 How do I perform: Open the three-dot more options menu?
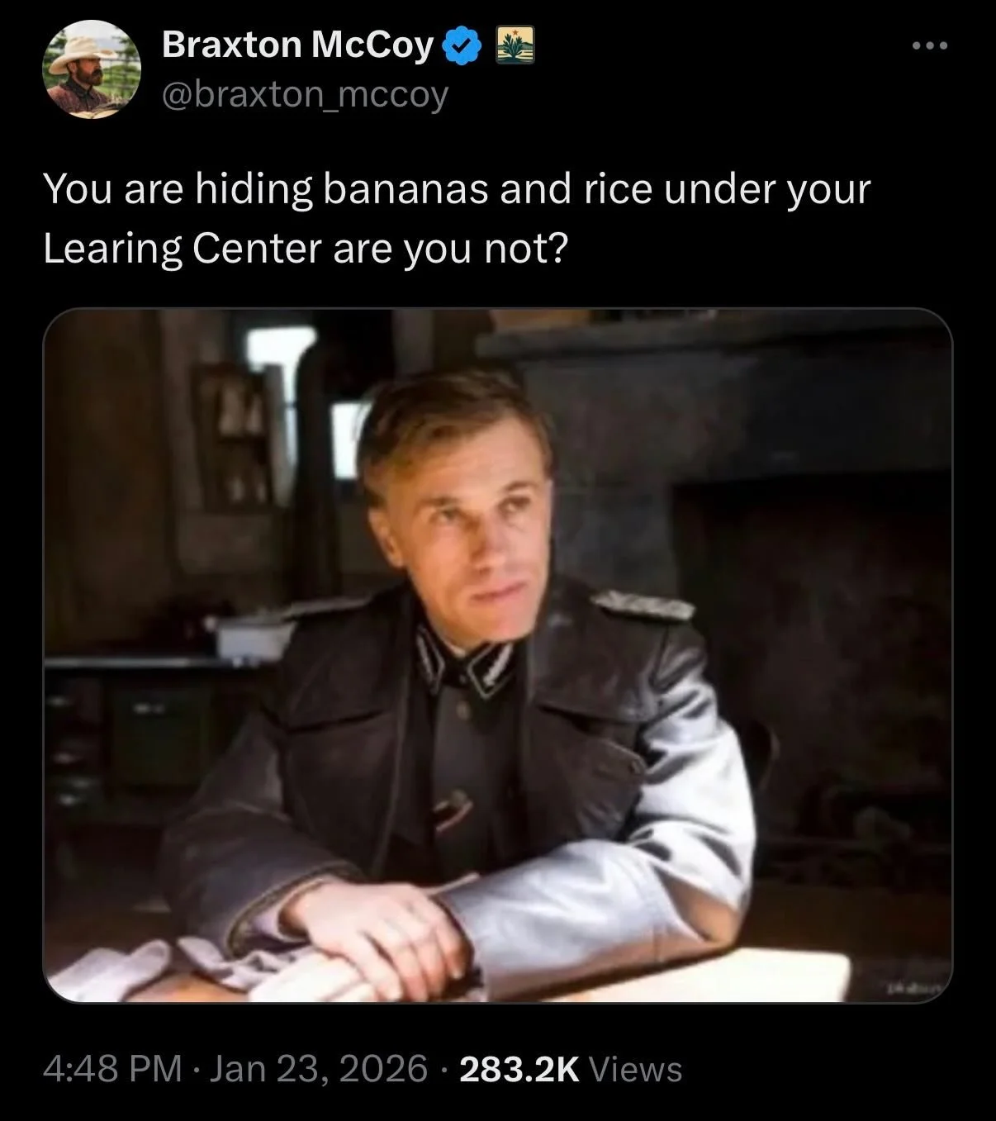[930, 46]
